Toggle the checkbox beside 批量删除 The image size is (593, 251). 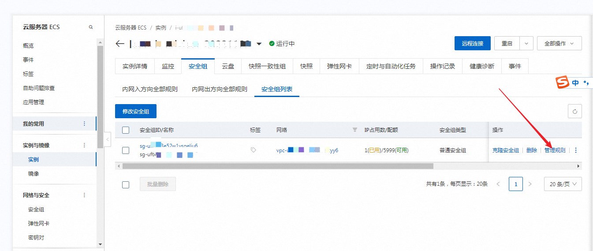[x=126, y=184]
